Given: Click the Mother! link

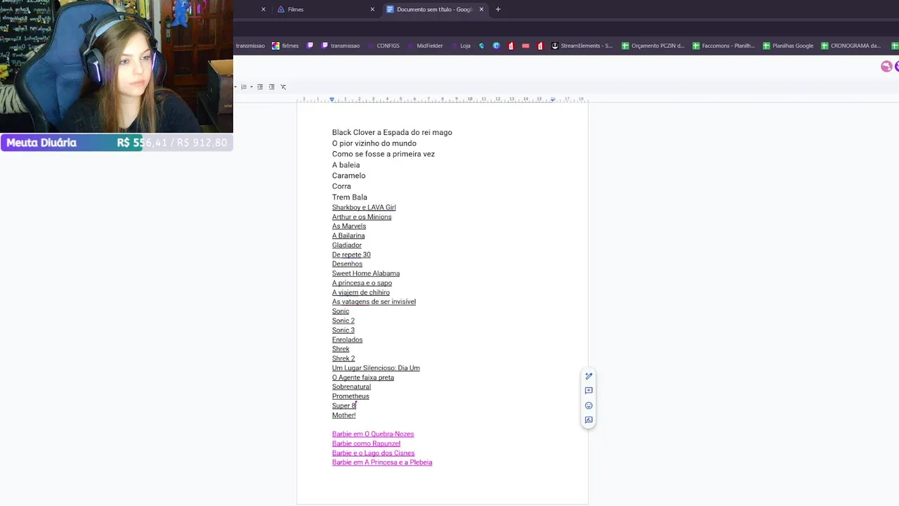Looking at the screenshot, I should coord(344,415).
